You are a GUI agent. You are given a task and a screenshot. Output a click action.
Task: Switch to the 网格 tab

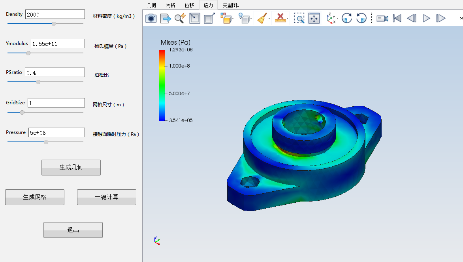[170, 5]
